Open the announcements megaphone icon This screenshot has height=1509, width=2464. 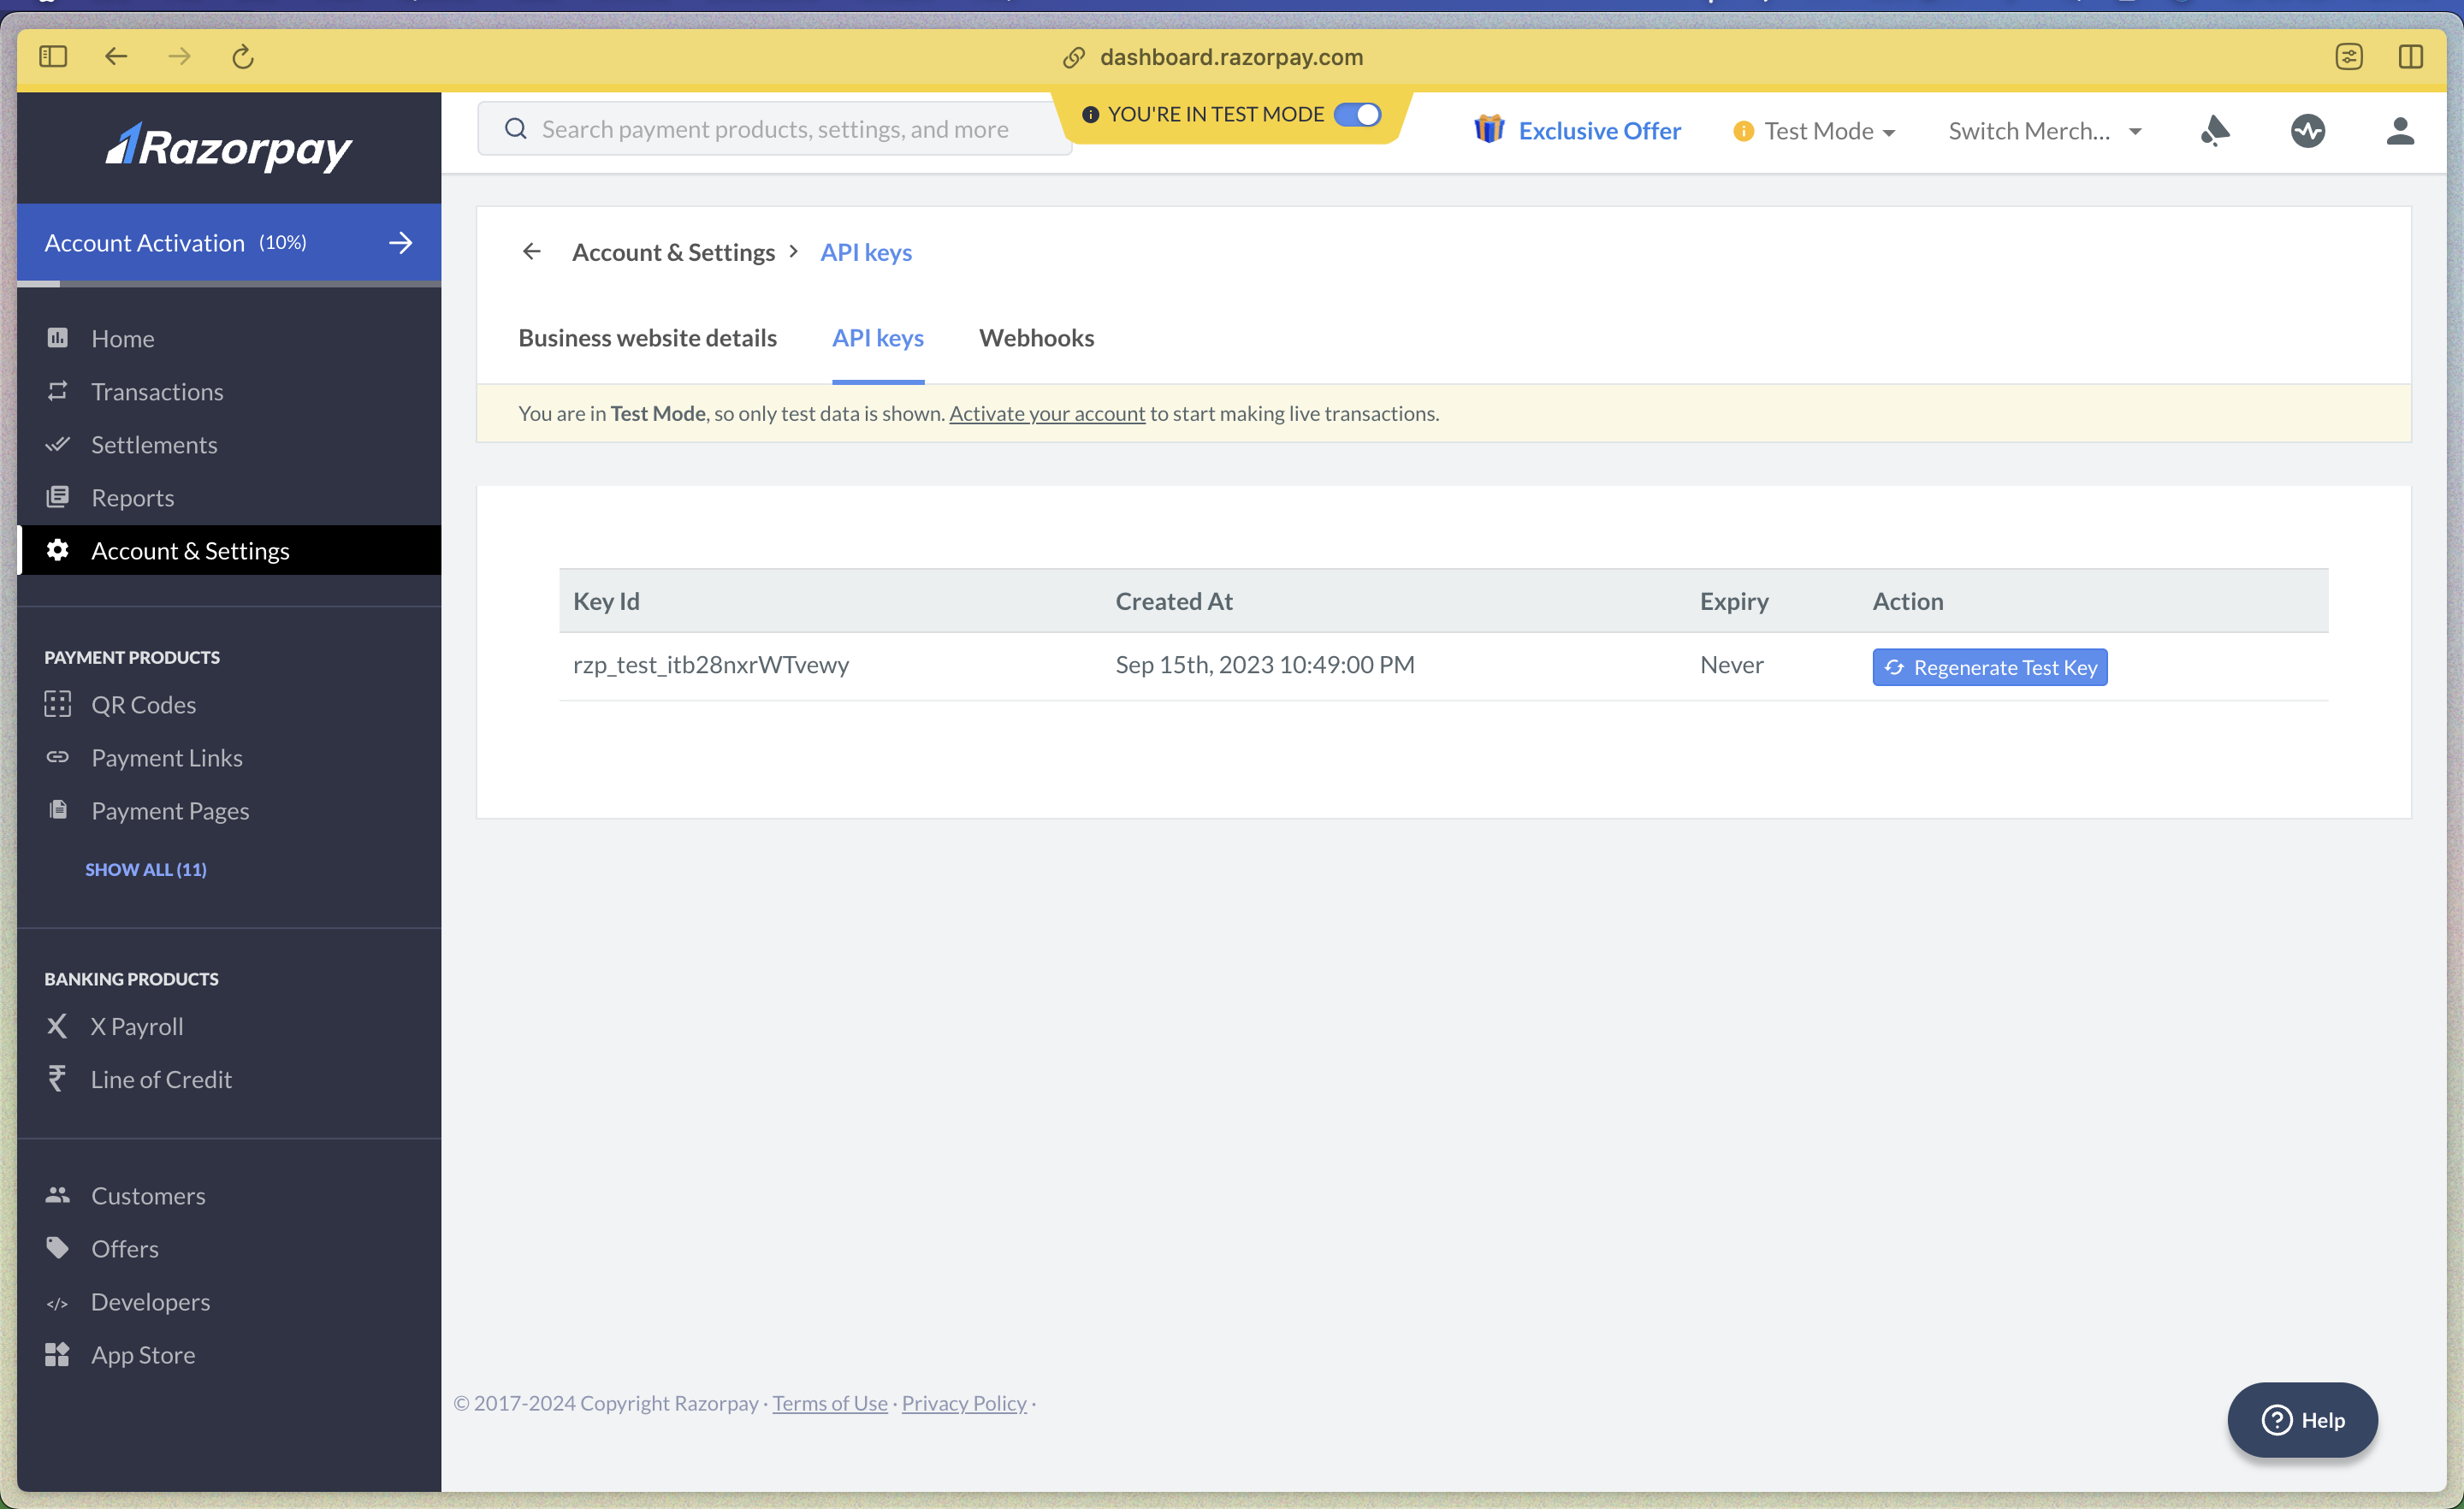click(x=2214, y=130)
